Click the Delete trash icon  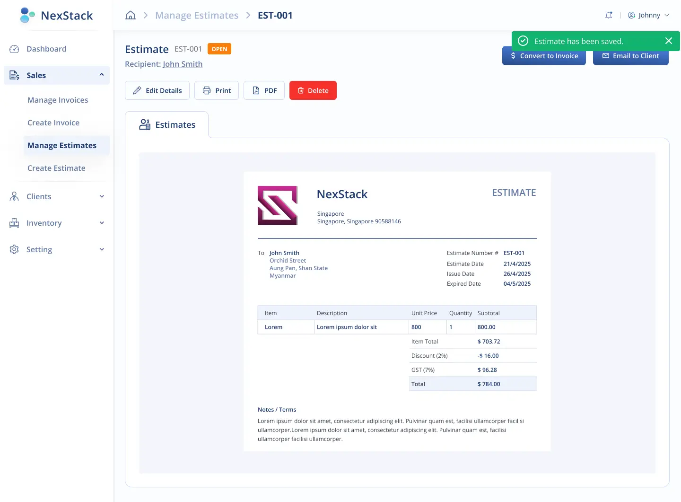[301, 90]
